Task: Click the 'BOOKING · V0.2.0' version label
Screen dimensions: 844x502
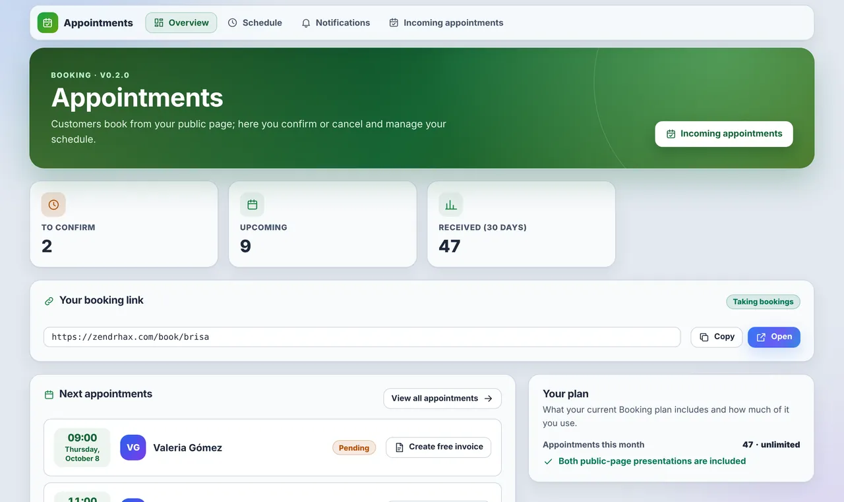Action: (90, 75)
